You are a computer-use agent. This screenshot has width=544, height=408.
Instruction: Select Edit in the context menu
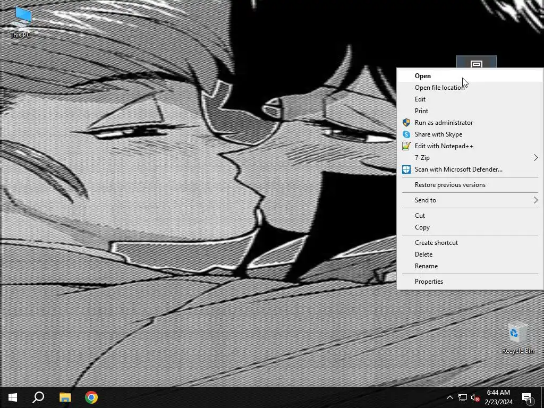[470, 99]
